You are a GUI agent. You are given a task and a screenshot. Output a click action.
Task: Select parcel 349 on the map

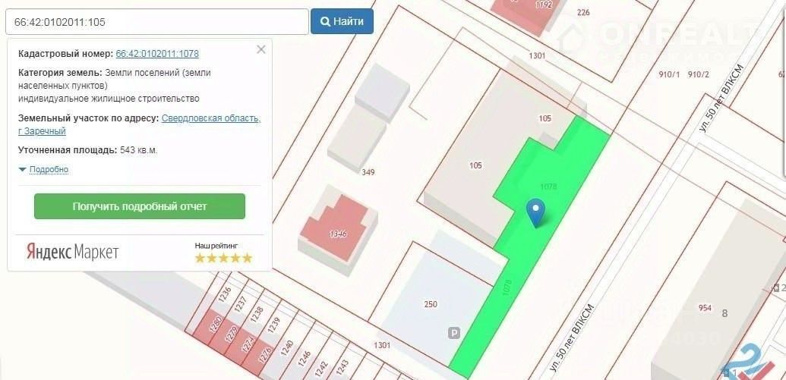(x=368, y=172)
